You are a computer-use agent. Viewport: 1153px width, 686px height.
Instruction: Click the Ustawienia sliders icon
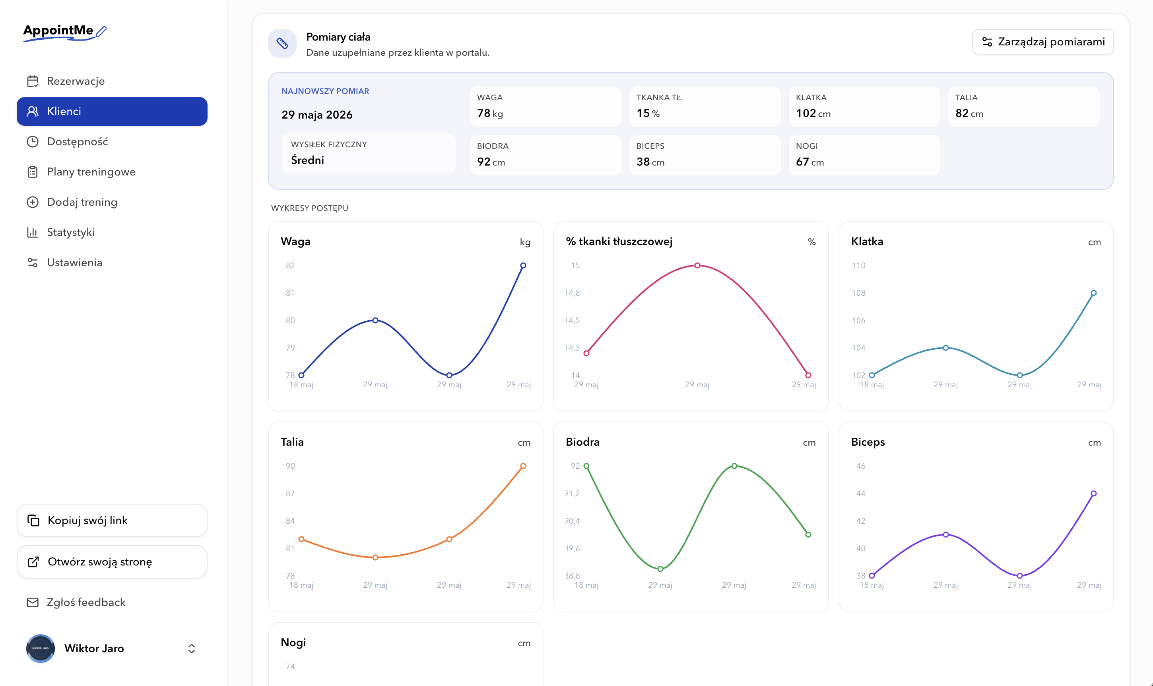click(32, 263)
